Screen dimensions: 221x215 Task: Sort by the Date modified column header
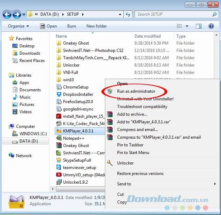(x=147, y=36)
